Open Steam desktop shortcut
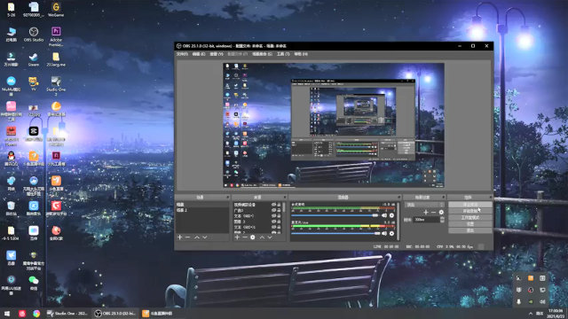This screenshot has width=568, height=319. pos(34,59)
